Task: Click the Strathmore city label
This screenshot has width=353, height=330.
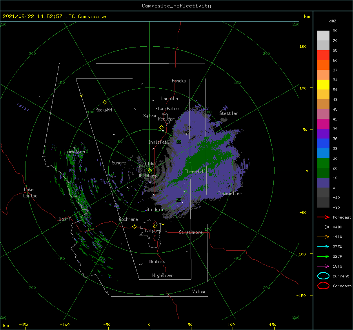Action: click(191, 232)
